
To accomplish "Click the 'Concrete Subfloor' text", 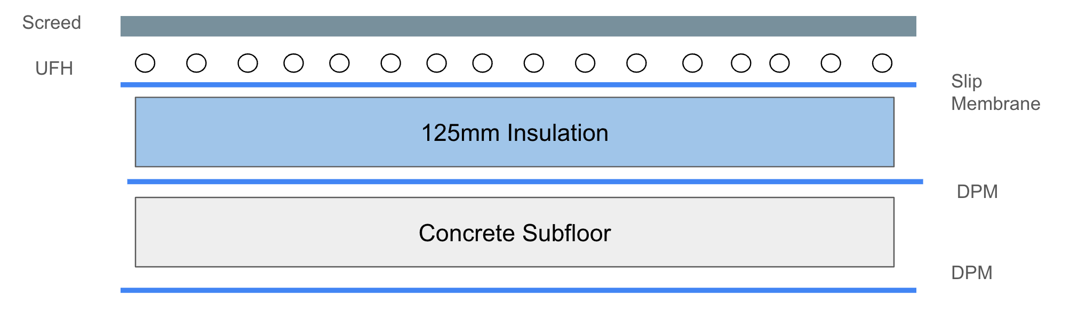I will (515, 233).
